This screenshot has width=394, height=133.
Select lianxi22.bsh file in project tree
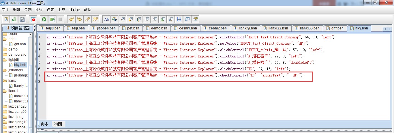(21, 96)
